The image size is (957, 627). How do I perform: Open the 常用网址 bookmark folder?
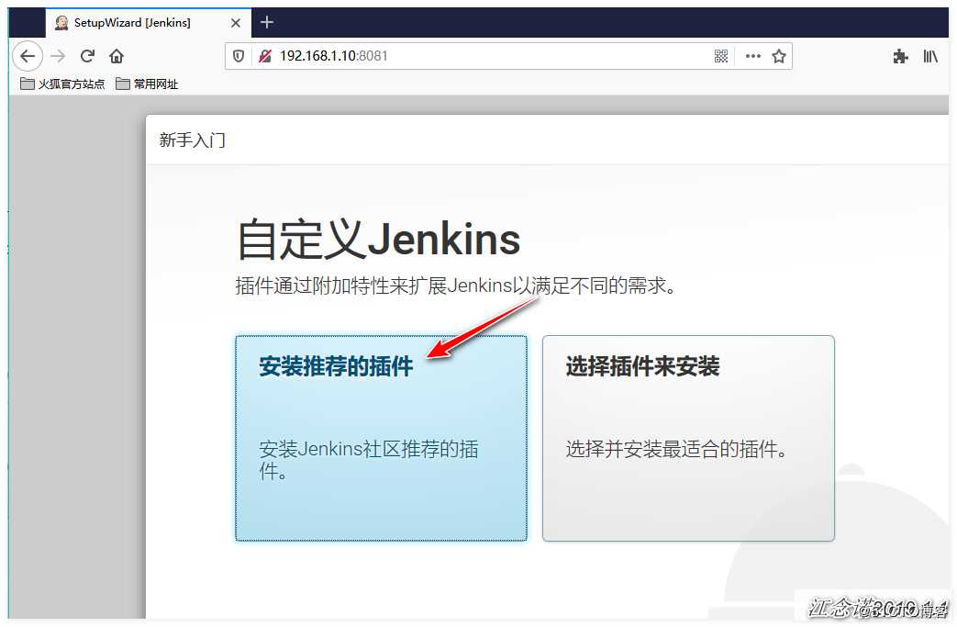click(147, 84)
